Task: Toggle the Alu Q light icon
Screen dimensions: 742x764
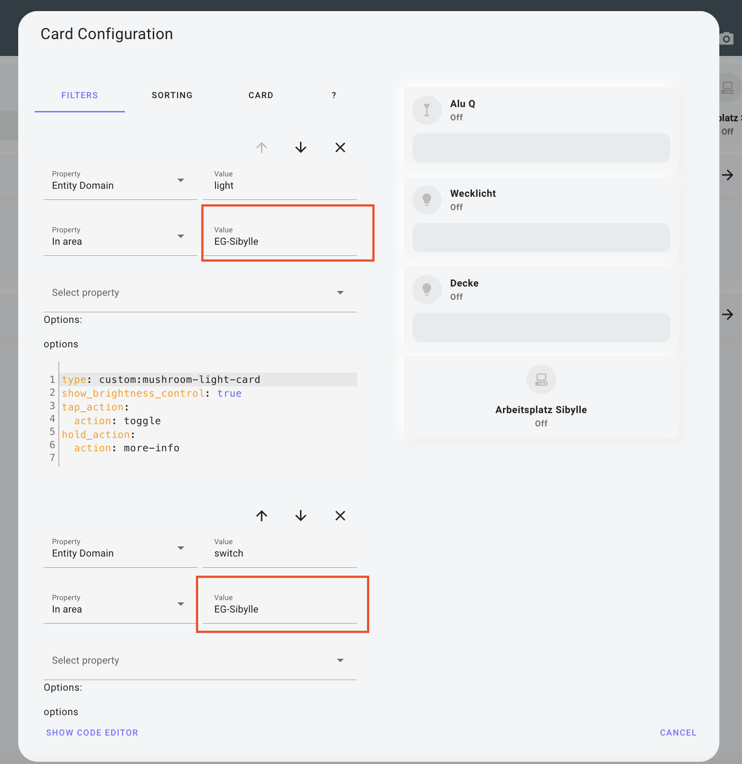Action: (x=427, y=110)
